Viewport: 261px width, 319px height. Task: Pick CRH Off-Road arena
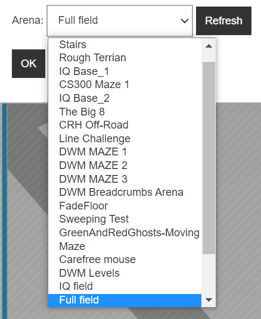(x=125, y=125)
